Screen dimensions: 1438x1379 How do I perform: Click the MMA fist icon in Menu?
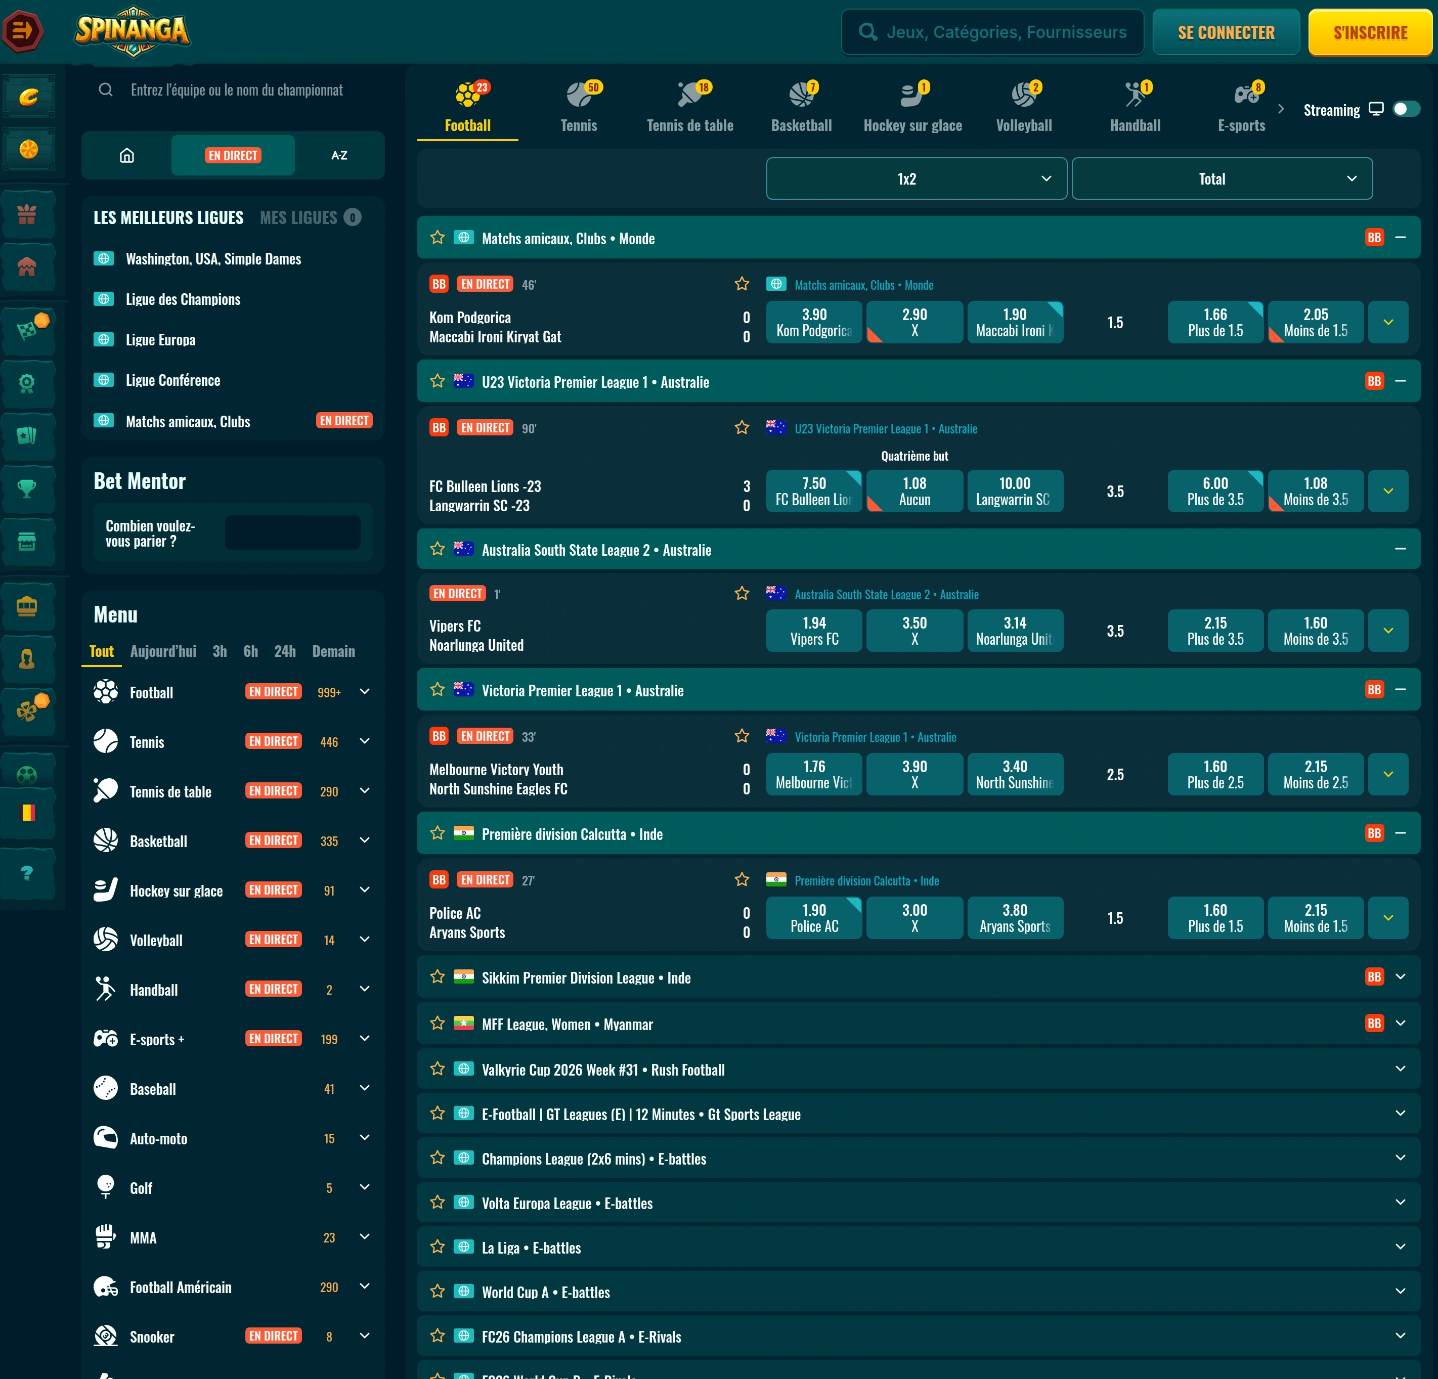pos(106,1237)
